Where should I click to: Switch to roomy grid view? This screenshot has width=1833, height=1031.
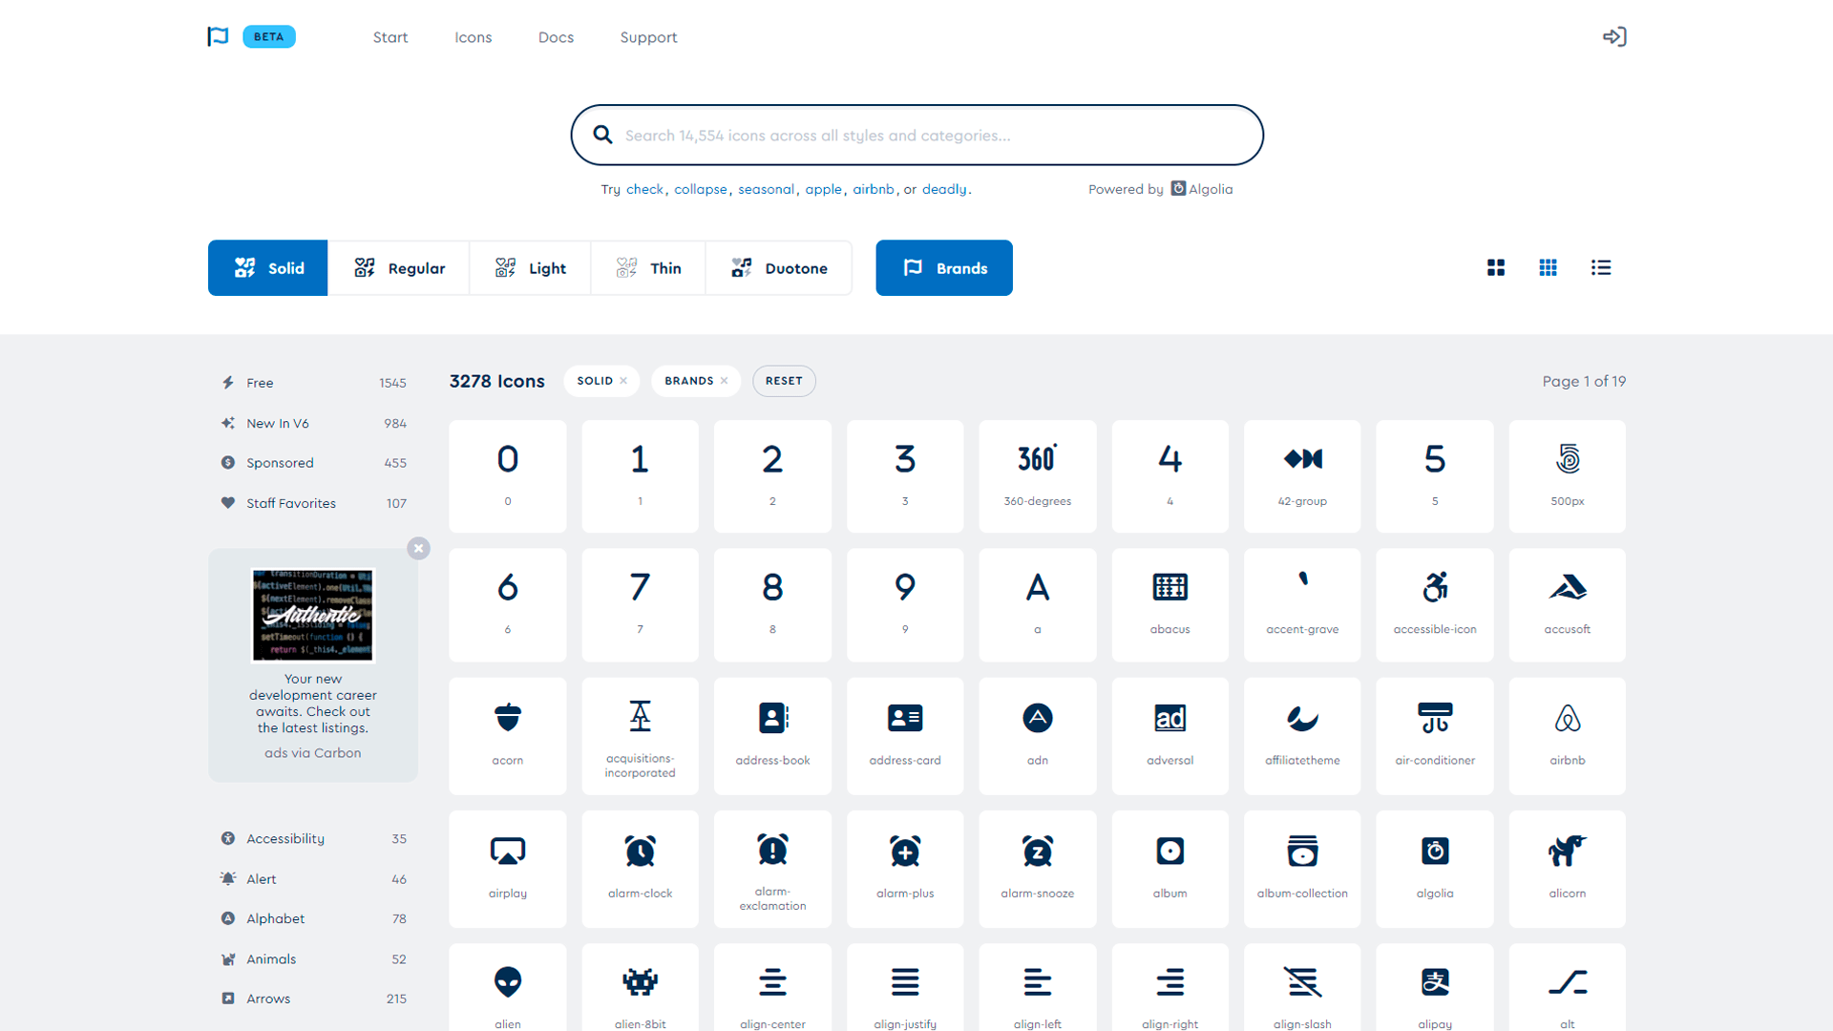[1496, 268]
